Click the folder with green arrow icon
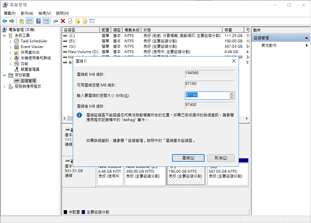This screenshot has width=311, height=223. (x=77, y=21)
